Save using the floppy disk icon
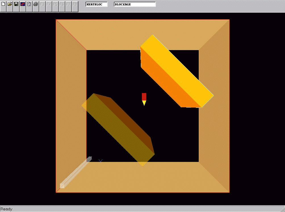Screen dimensions: 285x212 point(16,5)
